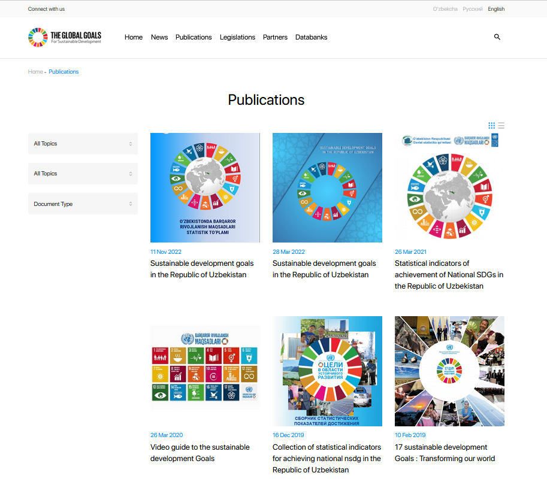Open the 11 Nov 2022 publication cover
This screenshot has height=491, width=547.
(205, 187)
